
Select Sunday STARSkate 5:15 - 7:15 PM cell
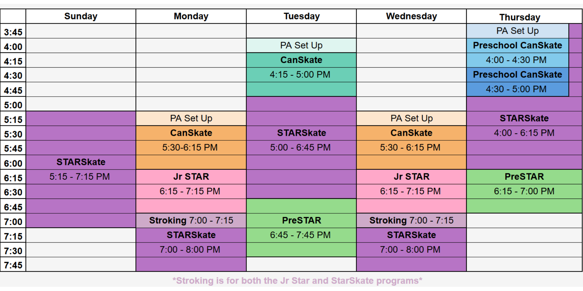(81, 169)
